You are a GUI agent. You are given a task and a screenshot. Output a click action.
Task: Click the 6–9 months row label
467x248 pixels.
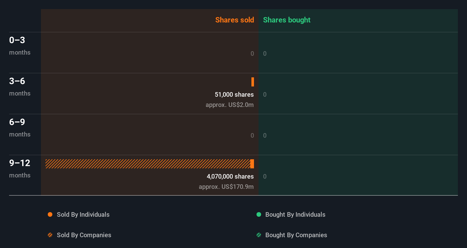20,128
